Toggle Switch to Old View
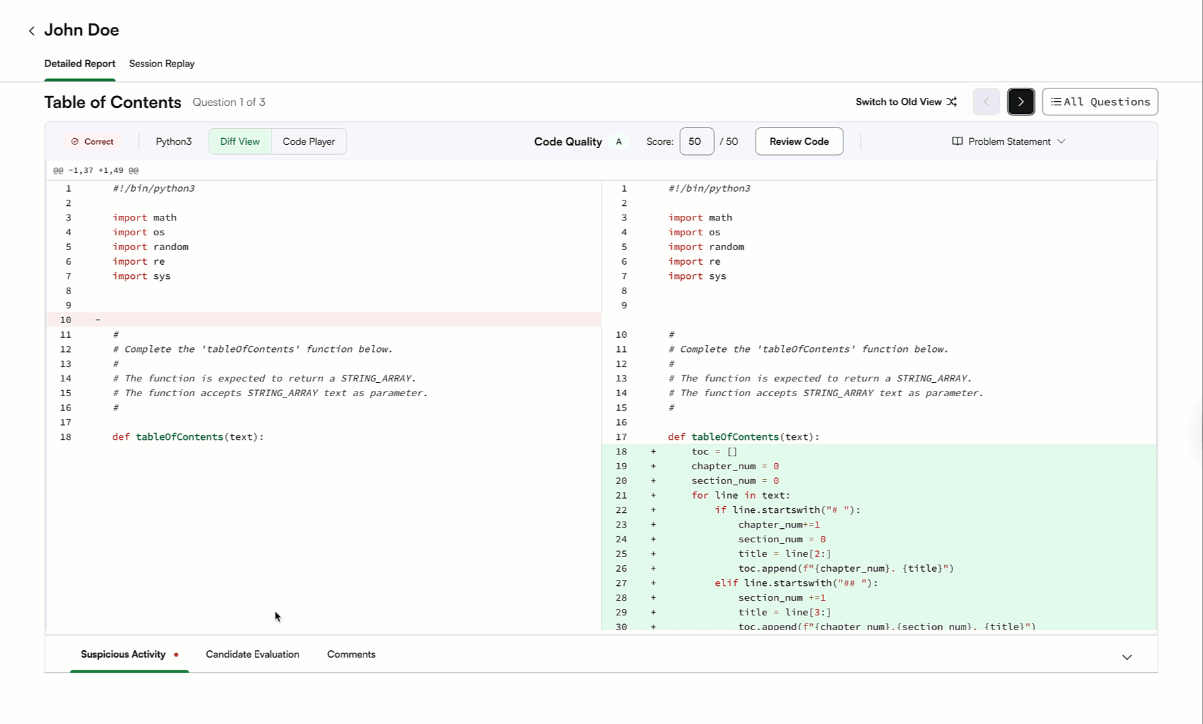Viewport: 1203px width, 724px height. 899,101
